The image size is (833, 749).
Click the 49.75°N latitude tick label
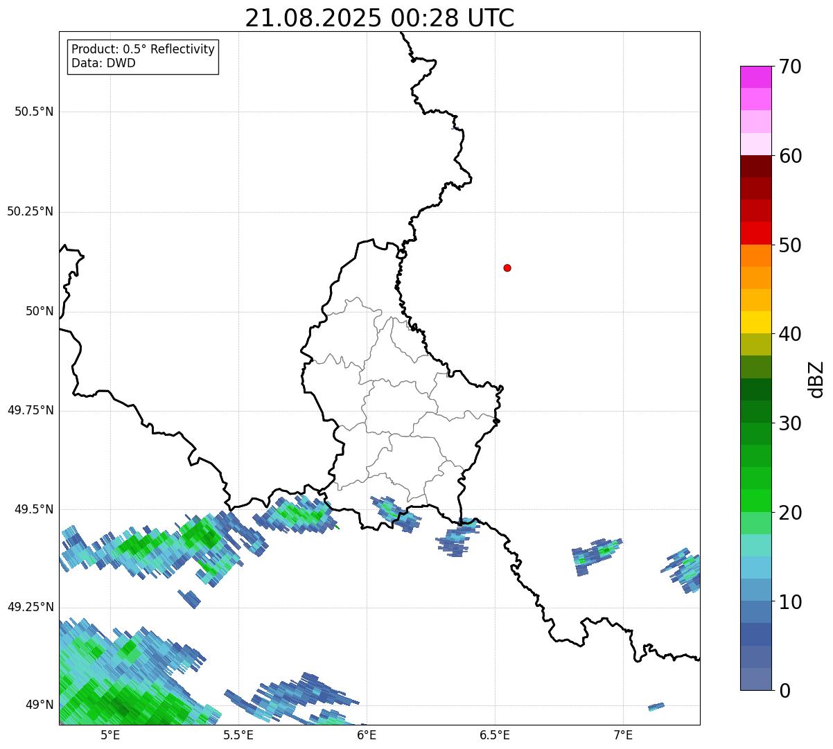pyautogui.click(x=30, y=410)
